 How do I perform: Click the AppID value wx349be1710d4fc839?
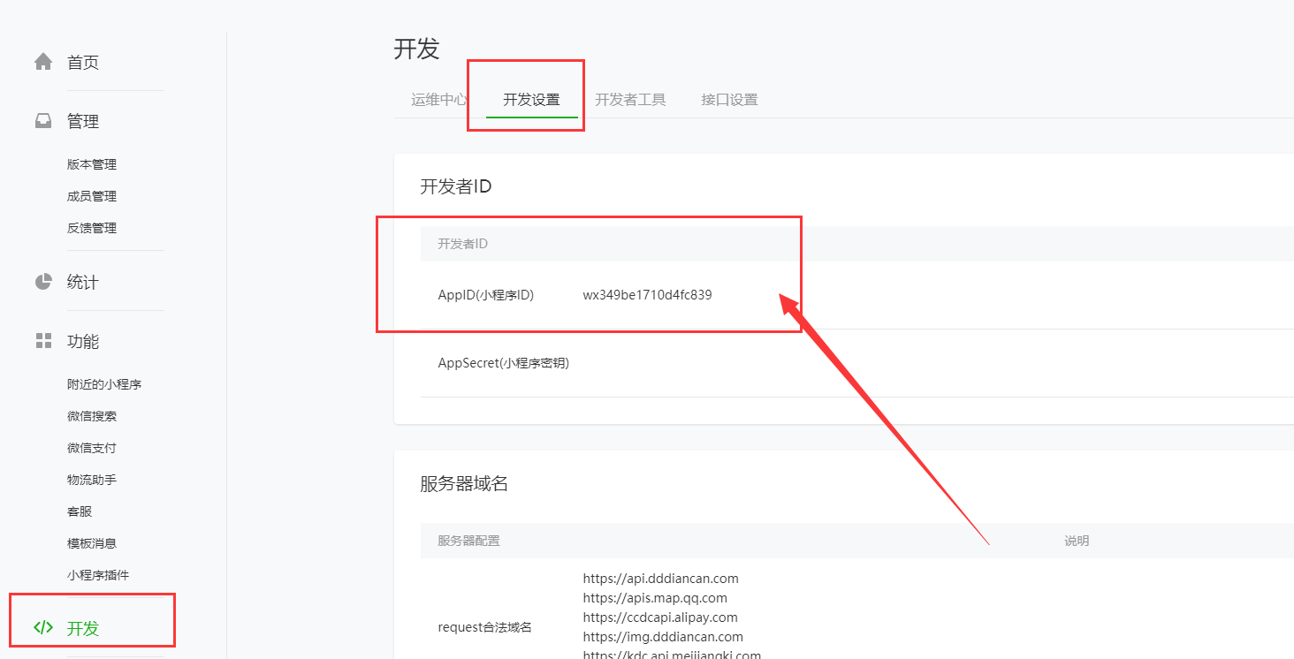tap(647, 295)
